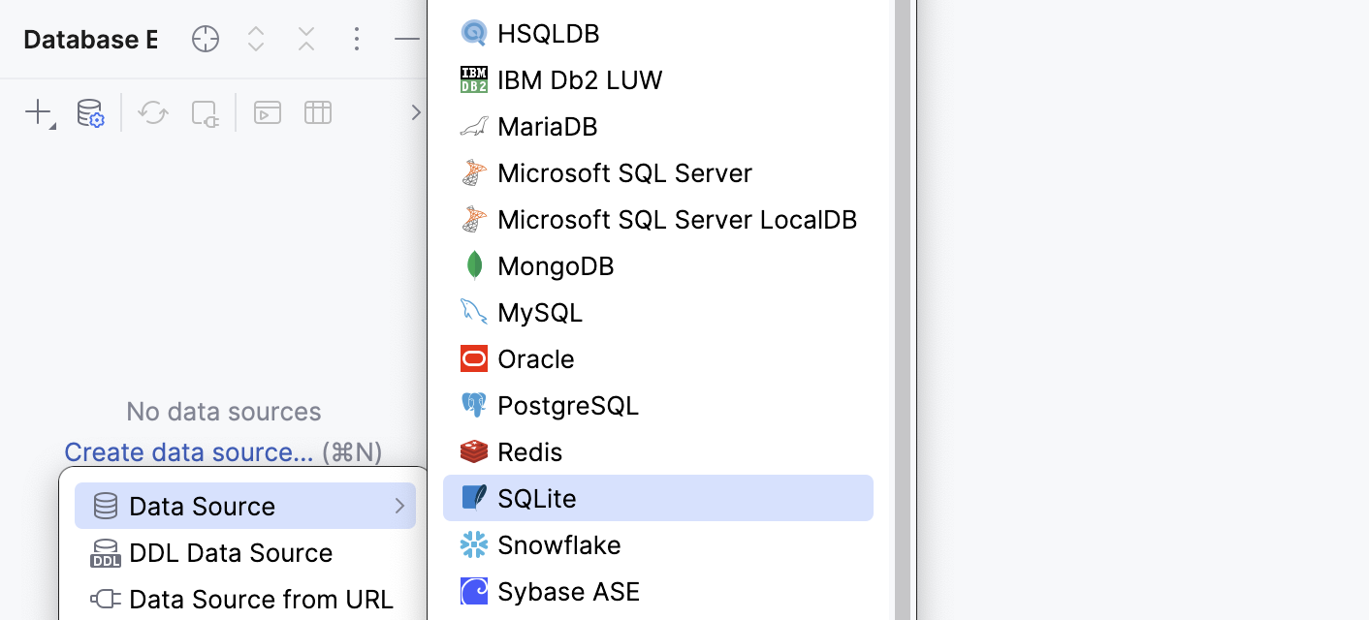Click the MySQL dolphin icon
Screen dimensions: 1369x620
coord(474,312)
